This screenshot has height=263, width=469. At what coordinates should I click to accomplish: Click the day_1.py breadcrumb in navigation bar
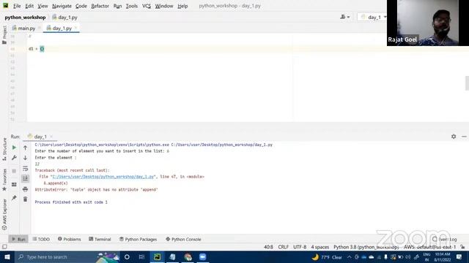coord(65,18)
